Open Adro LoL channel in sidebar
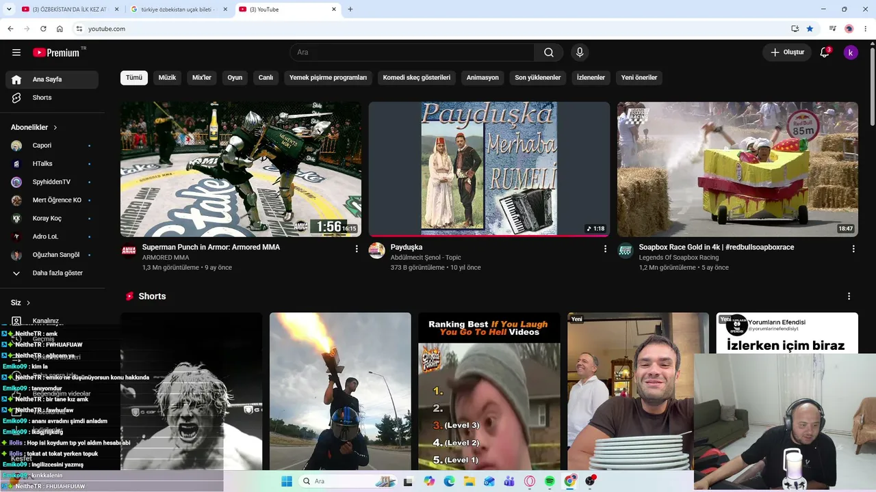876x492 pixels. click(52, 236)
